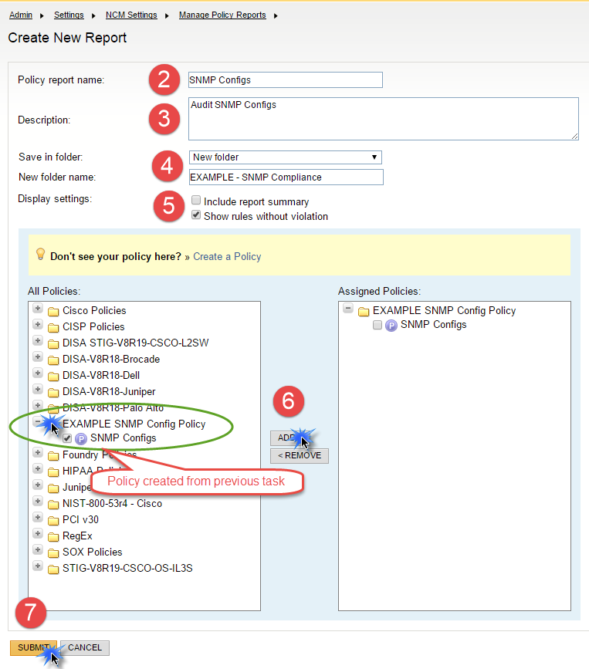
Task: Click the policy icon beside SNMP Configs in All Policies
Action: point(80,439)
